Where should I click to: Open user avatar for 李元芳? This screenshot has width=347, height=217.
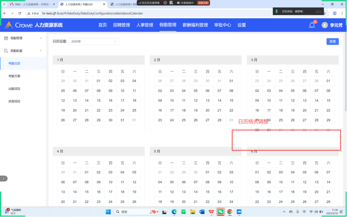pyautogui.click(x=325, y=25)
